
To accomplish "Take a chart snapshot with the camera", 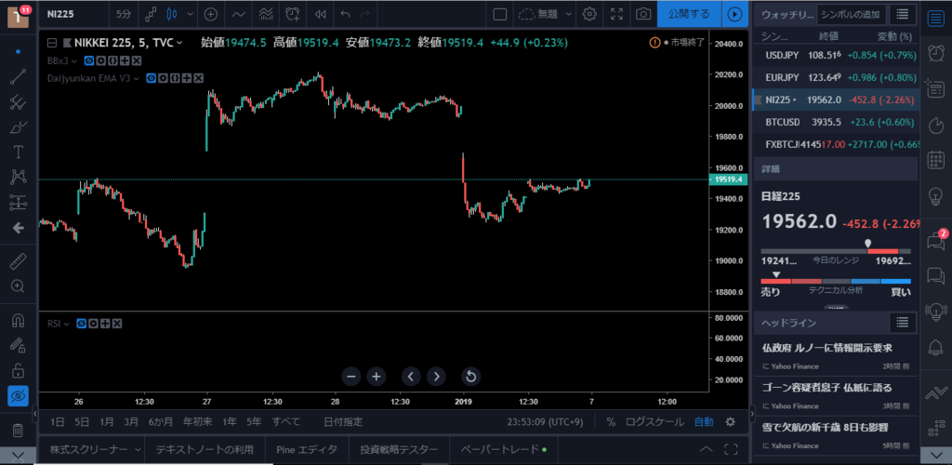I will click(643, 14).
